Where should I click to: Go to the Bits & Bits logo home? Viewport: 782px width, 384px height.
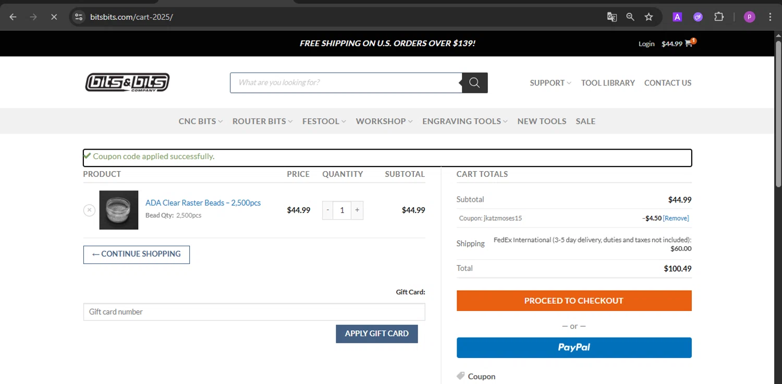127,82
